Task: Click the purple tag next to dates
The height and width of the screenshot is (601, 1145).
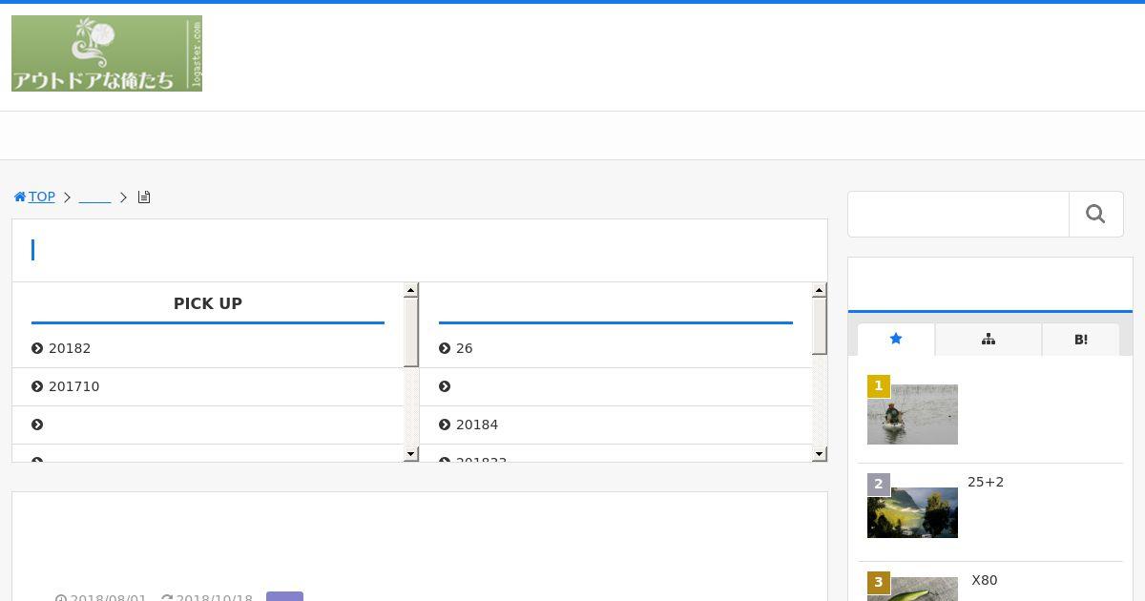Action: 284,596
